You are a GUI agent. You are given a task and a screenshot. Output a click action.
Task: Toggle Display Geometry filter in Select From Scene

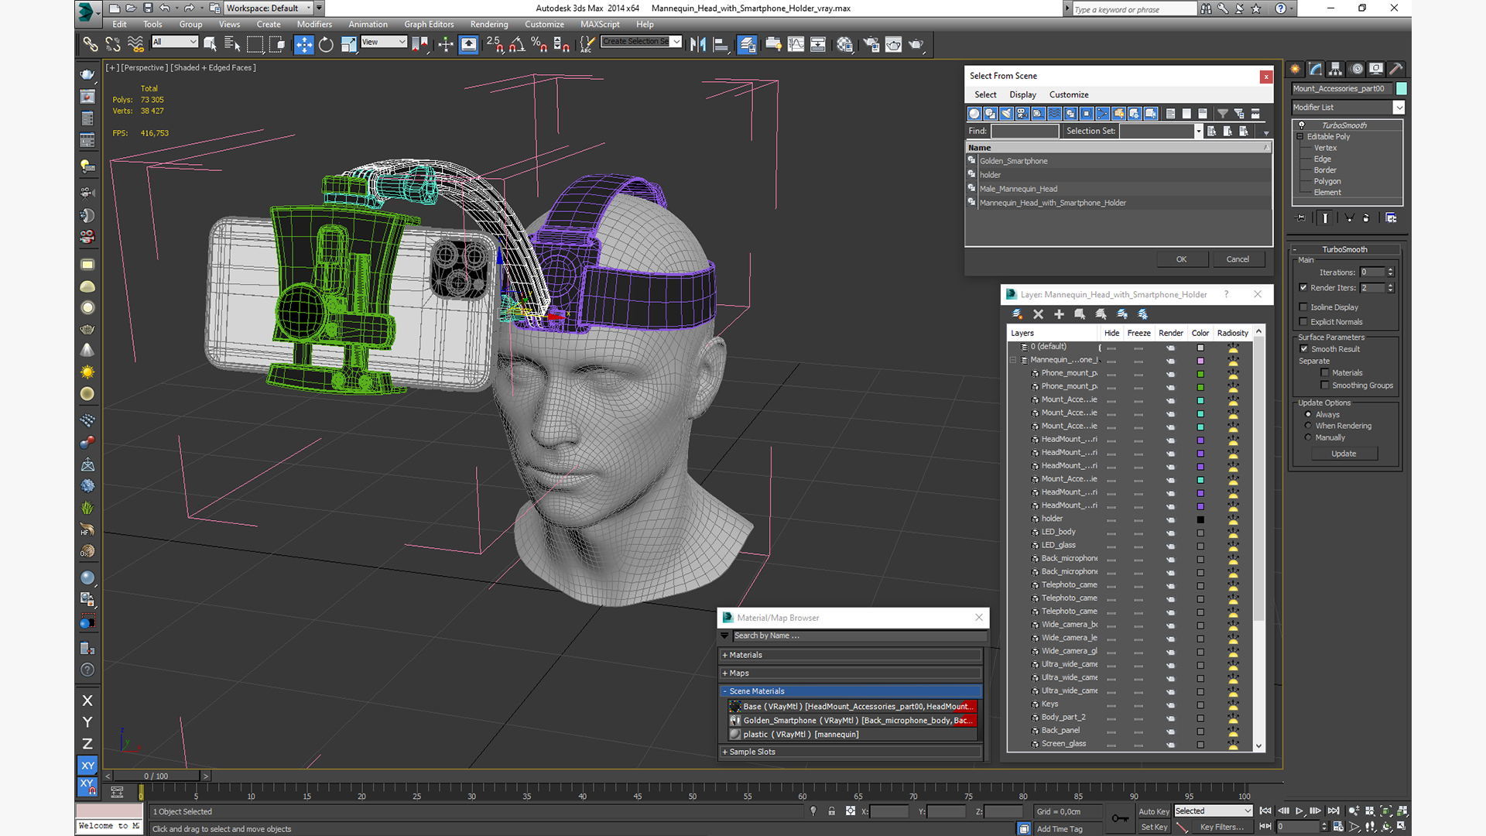(x=974, y=114)
